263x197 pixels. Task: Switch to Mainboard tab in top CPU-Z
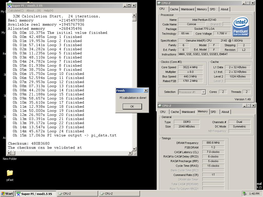(x=187, y=9)
